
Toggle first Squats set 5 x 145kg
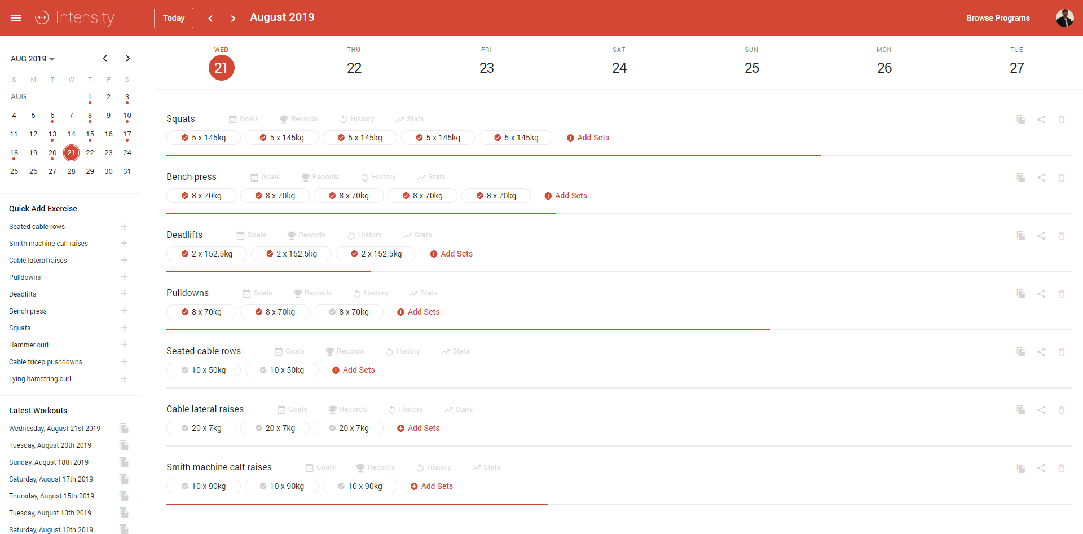(x=204, y=138)
